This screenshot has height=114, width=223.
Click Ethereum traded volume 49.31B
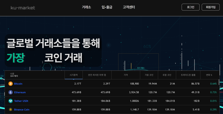[x=195, y=92]
